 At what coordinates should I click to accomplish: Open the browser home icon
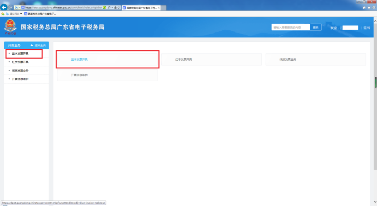point(364,8)
